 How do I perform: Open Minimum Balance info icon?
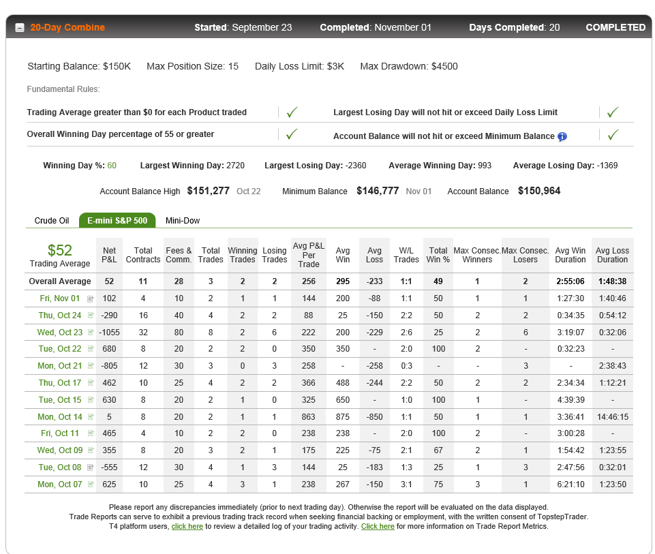coord(562,136)
